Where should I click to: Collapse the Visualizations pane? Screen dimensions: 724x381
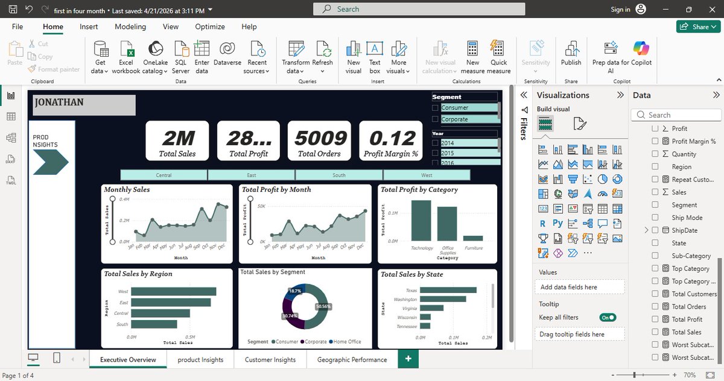pyautogui.click(x=620, y=95)
